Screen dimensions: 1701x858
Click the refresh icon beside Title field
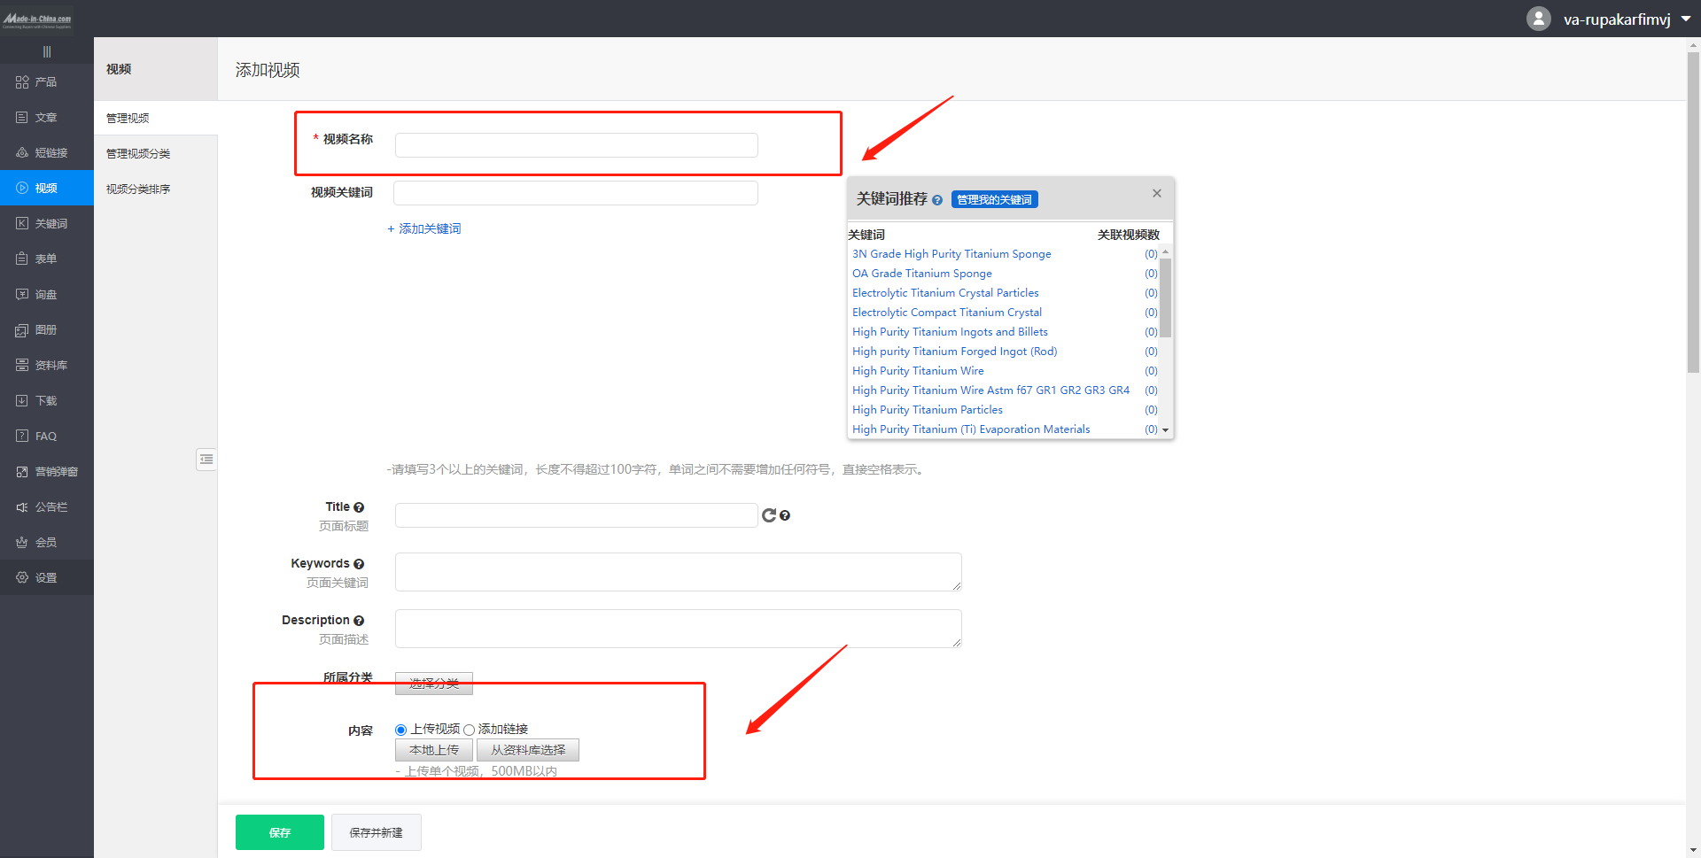(x=768, y=515)
